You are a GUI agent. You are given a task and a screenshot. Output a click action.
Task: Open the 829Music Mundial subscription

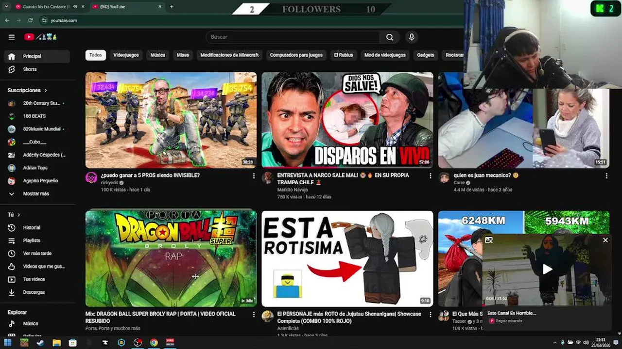click(37, 129)
